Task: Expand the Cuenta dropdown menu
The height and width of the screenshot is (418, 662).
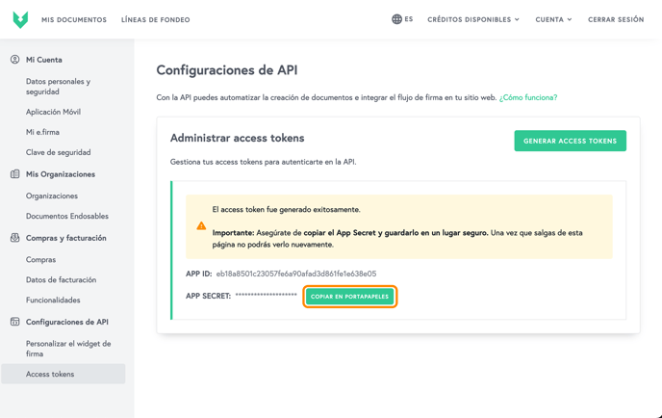Action: coord(553,19)
